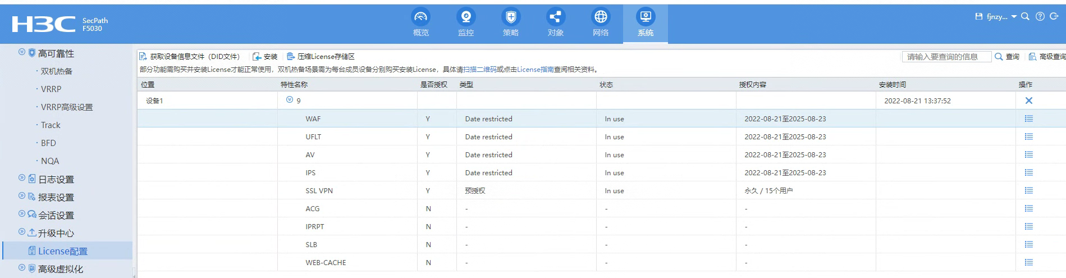Viewport: 1066px width, 278px height.
Task: Collapse the 高可靠性 tree node
Action: [x=22, y=52]
